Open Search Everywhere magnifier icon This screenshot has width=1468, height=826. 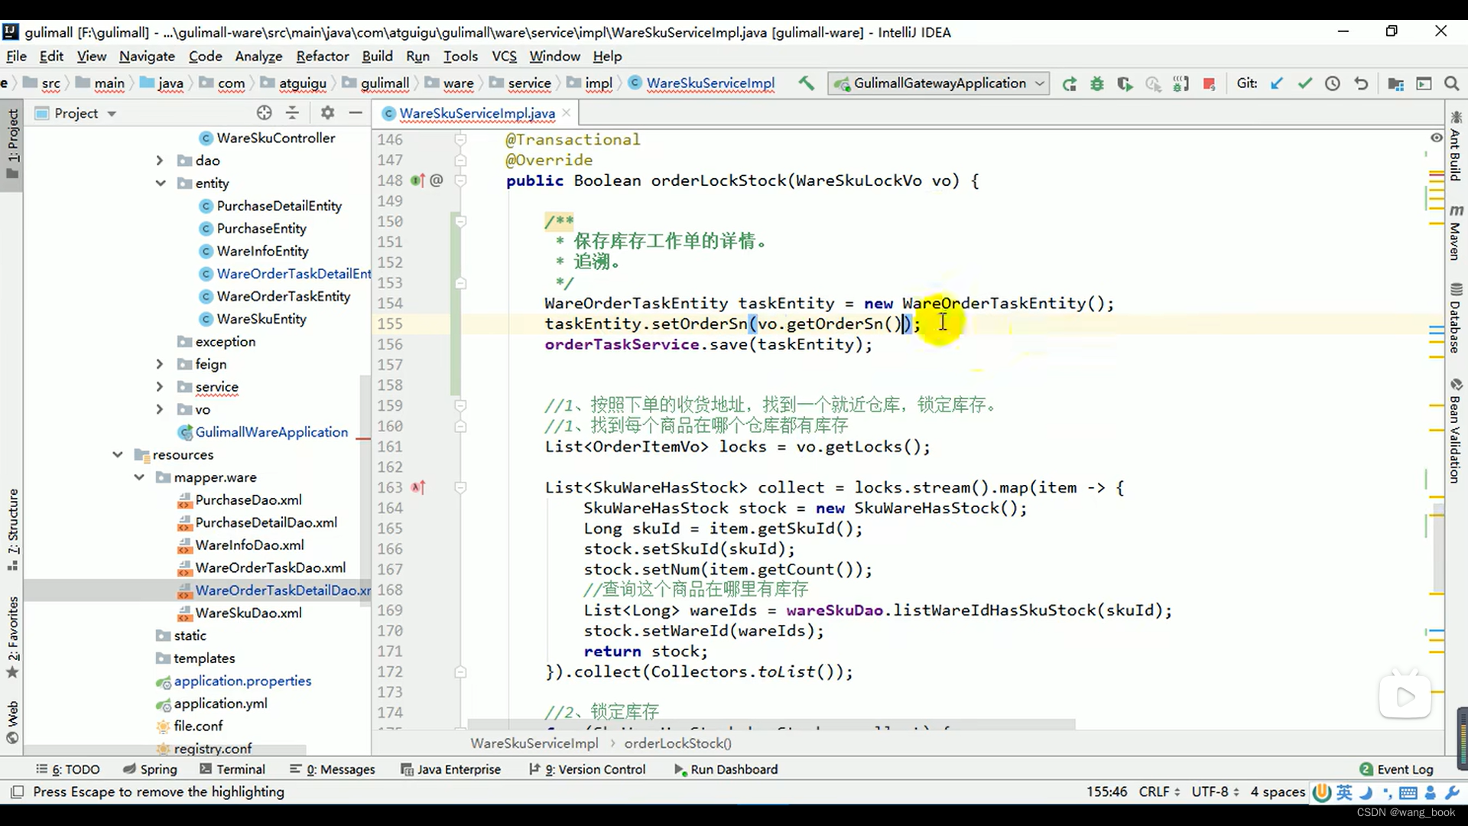(x=1451, y=83)
